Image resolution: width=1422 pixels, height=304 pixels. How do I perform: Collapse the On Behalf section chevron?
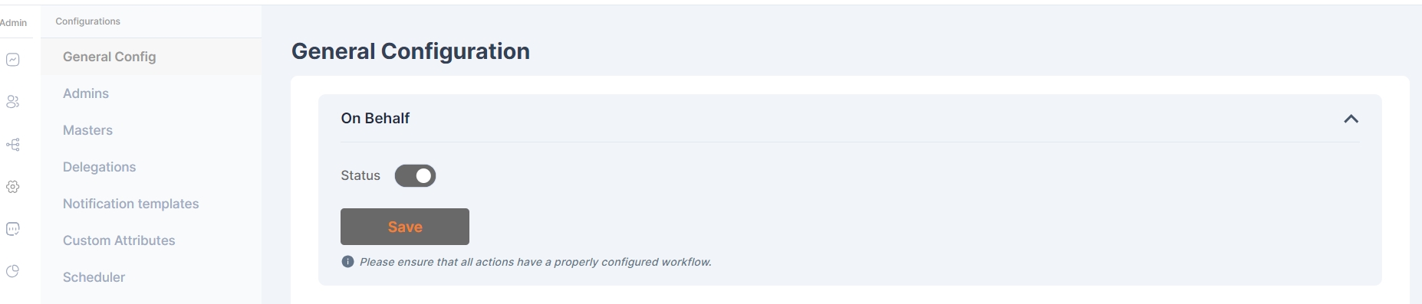[x=1351, y=119]
